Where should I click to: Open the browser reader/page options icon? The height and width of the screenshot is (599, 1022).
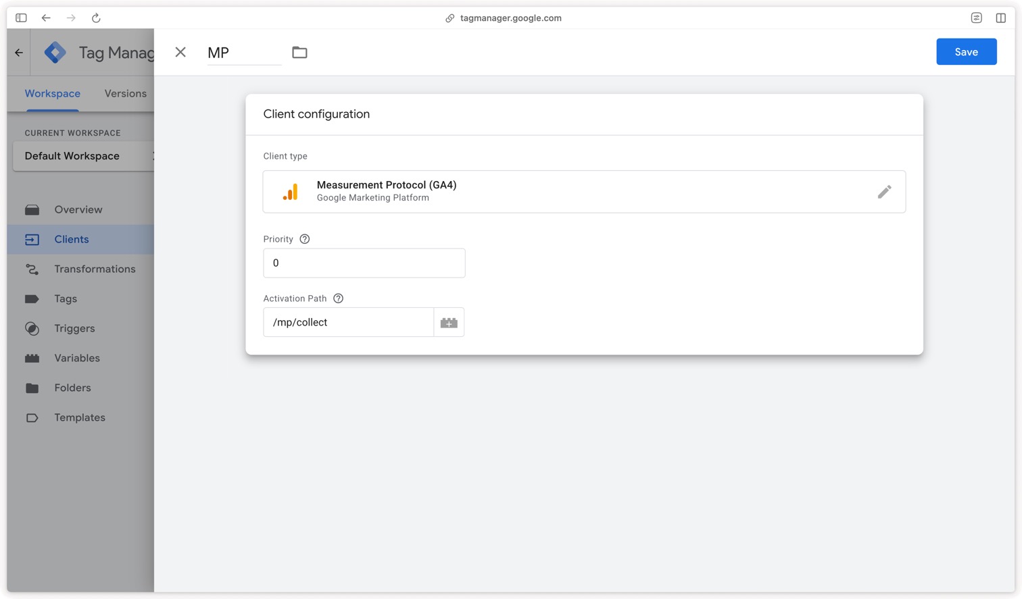coord(976,18)
